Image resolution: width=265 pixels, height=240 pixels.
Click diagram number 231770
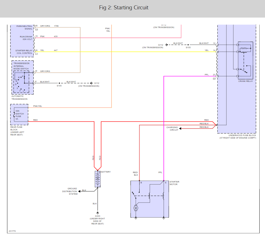[x=12, y=231]
